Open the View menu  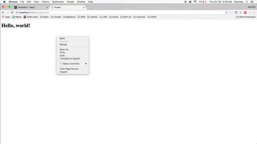point(37,2)
